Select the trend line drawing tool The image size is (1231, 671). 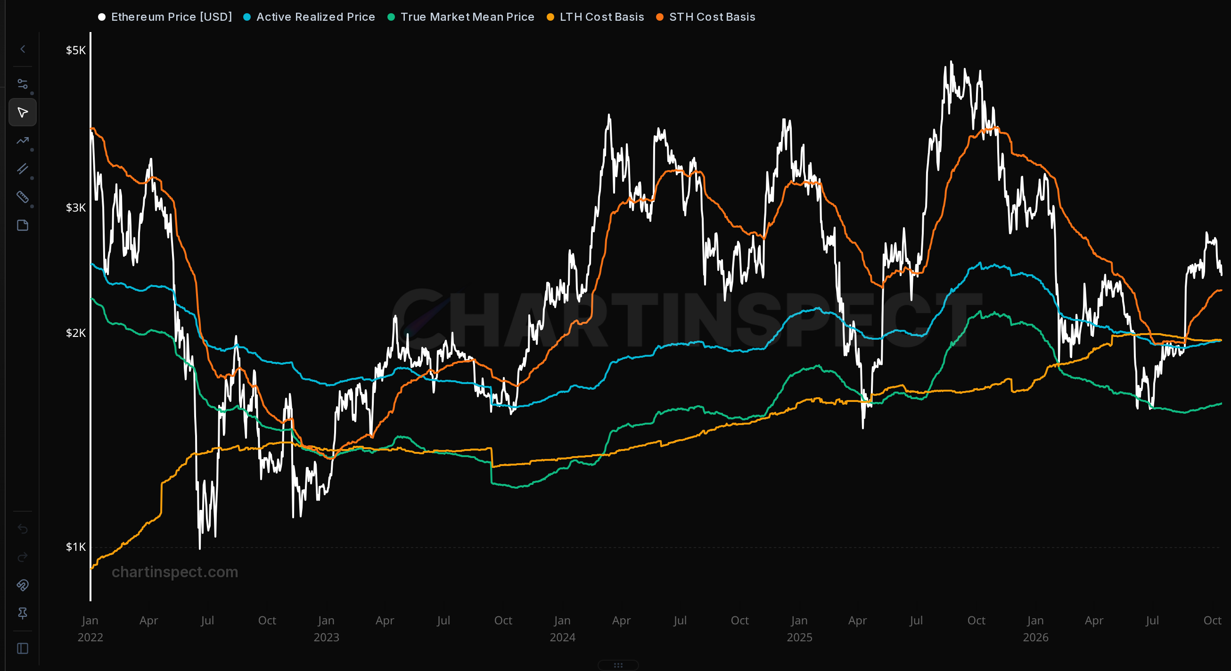coord(23,140)
